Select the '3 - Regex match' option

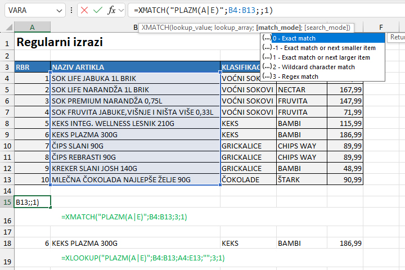click(x=295, y=76)
